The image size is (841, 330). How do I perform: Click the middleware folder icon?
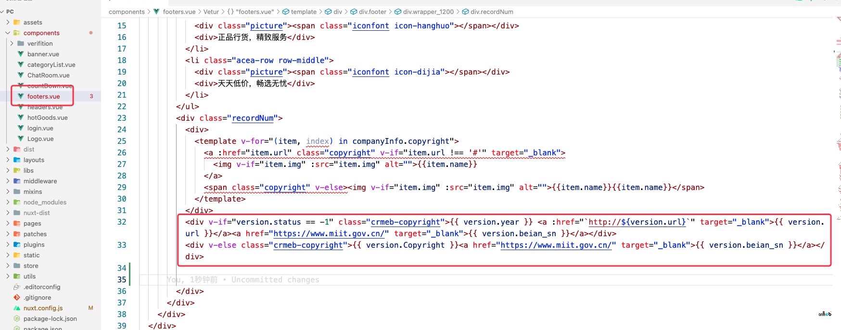pyautogui.click(x=17, y=181)
